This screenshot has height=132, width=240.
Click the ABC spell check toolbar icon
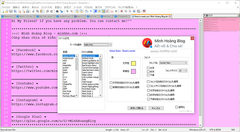point(144,11)
